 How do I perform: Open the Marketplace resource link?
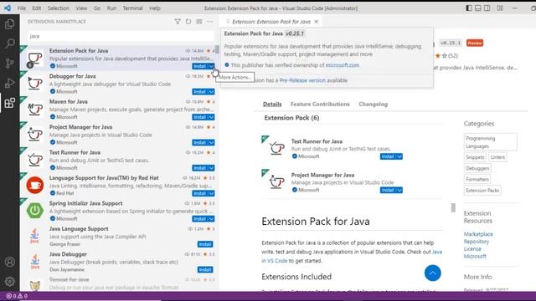pos(478,234)
